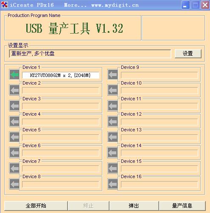
Task: Click the Device 7 label
Action: pyautogui.click(x=31, y=161)
